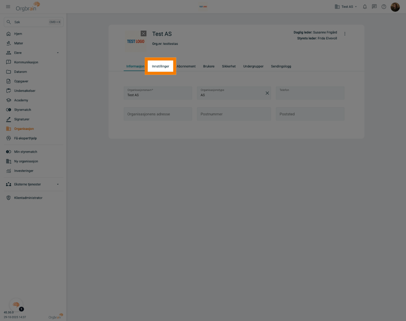Click the Poststed input field
This screenshot has width=406, height=321.
(x=310, y=114)
